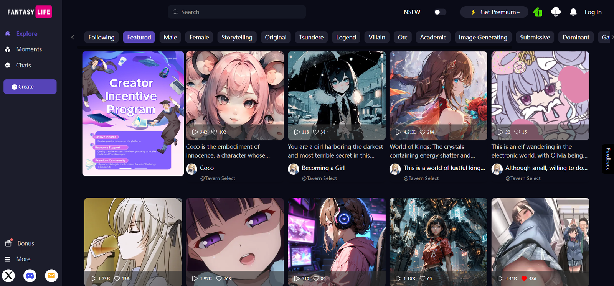The height and width of the screenshot is (286, 614).
Task: Click the cloud download icon
Action: pos(556,12)
